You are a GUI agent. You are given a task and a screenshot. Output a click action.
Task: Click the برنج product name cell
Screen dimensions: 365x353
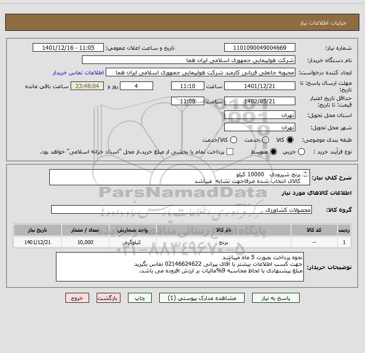(x=223, y=242)
